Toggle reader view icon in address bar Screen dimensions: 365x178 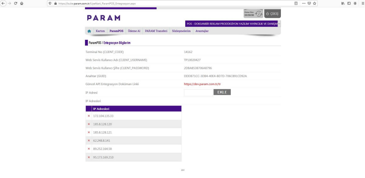click(x=296, y=3)
